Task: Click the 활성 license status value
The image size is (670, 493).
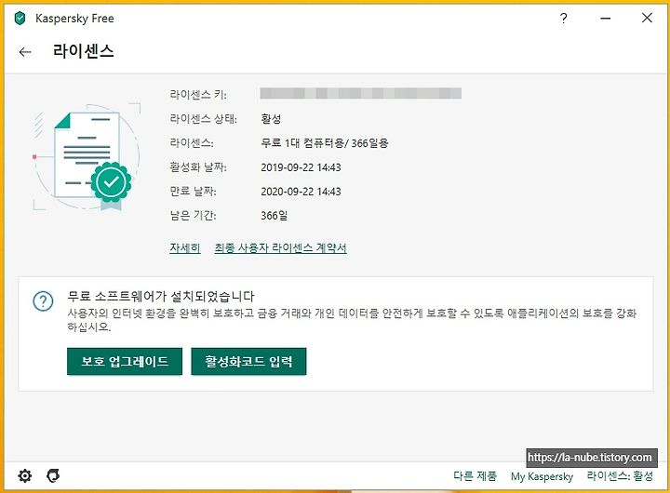Action: [271, 119]
